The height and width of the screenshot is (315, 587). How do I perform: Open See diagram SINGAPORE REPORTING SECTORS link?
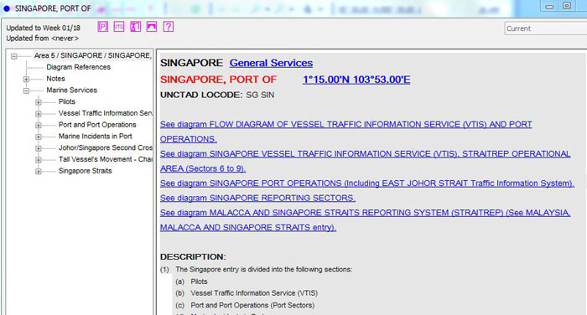(x=257, y=198)
